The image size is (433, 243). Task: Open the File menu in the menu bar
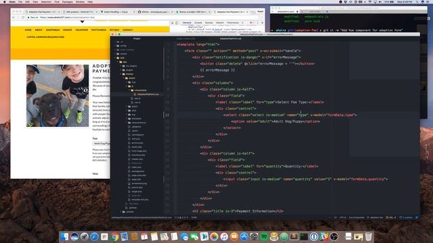point(20,1)
